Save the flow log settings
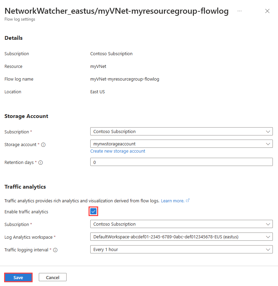 coord(18,278)
